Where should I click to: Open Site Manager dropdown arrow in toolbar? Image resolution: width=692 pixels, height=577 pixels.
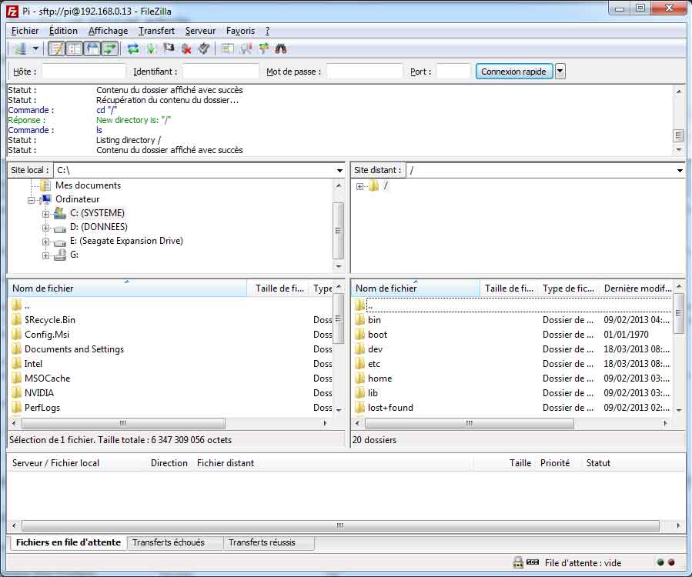[35, 49]
